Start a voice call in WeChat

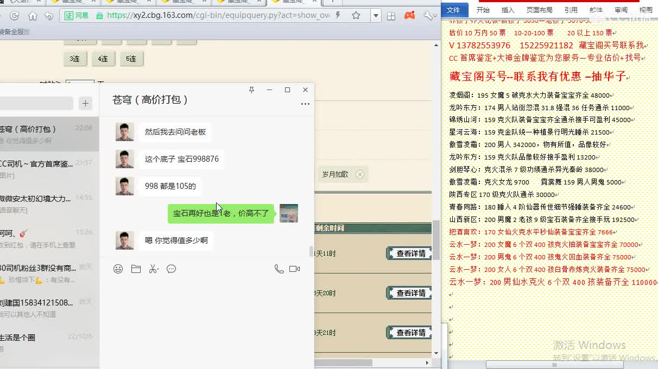[279, 269]
